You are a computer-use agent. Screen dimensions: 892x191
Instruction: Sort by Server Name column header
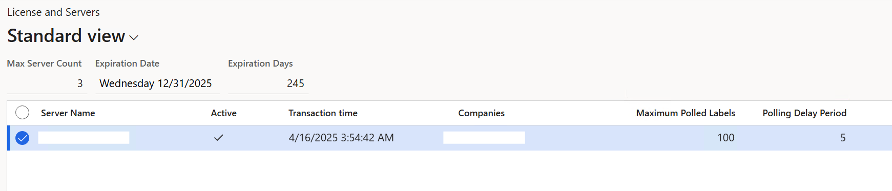tap(68, 113)
